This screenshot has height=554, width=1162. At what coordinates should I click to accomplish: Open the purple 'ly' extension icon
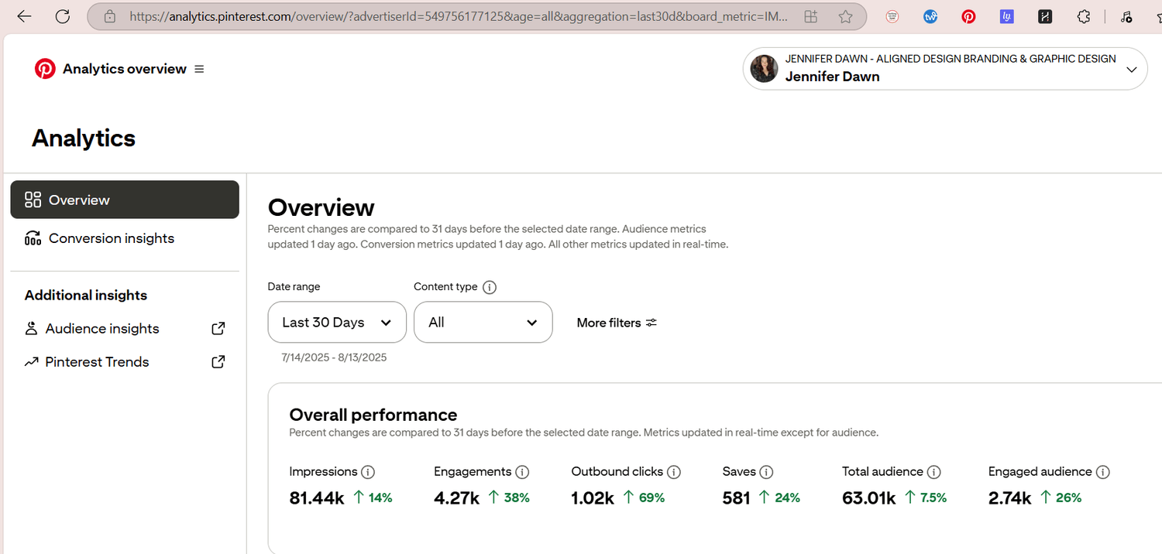1006,16
